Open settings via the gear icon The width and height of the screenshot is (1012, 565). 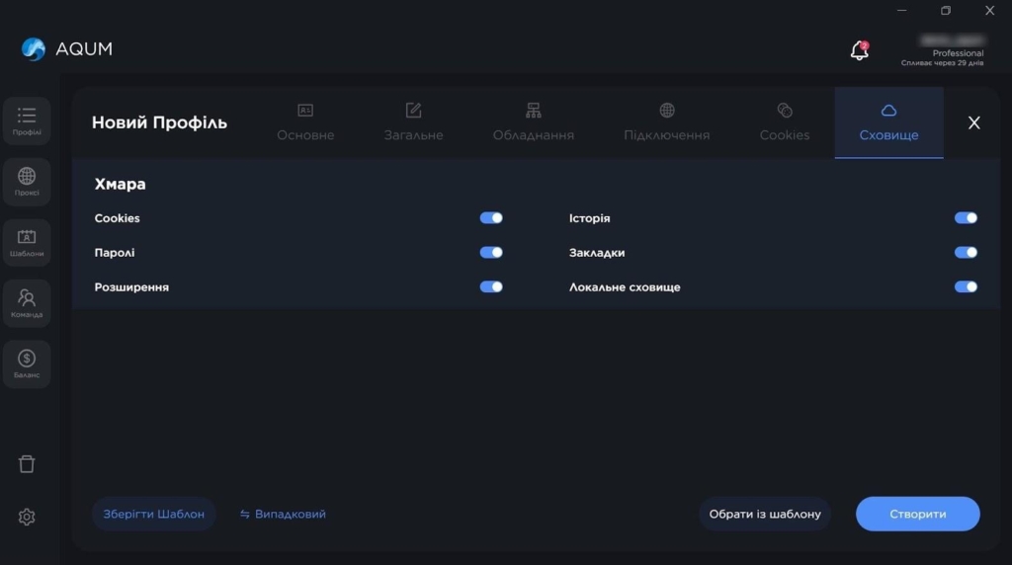point(27,517)
